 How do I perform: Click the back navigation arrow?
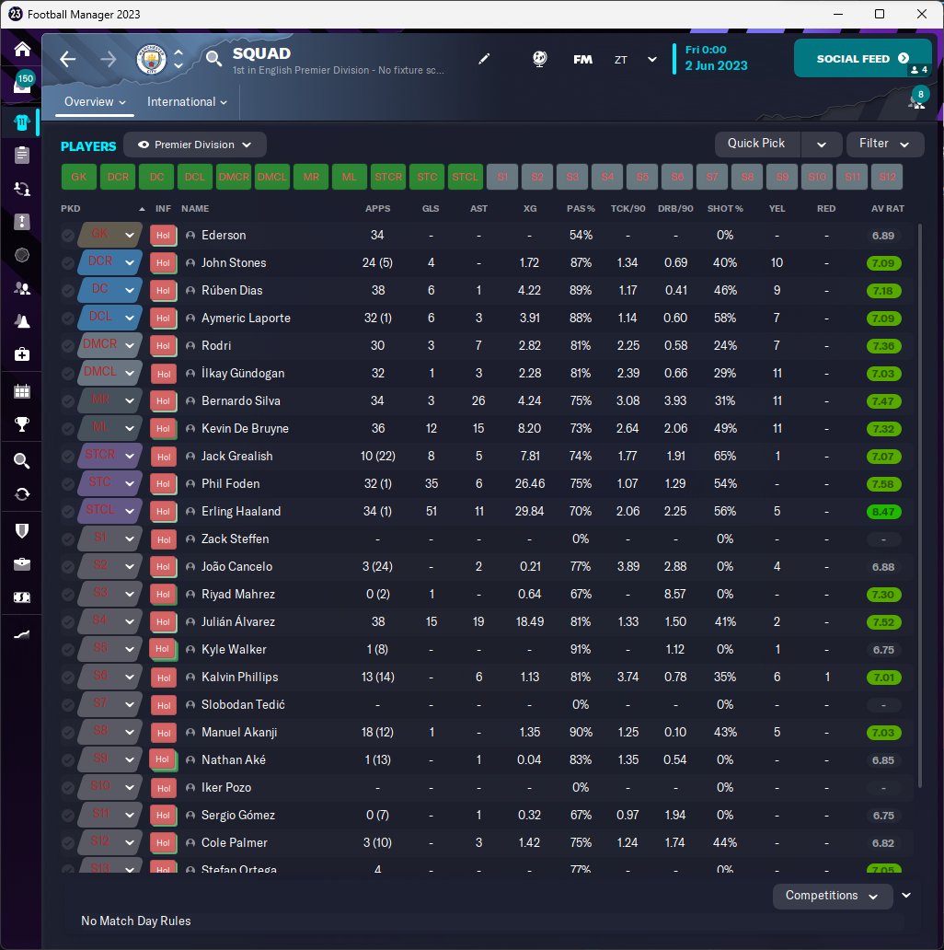68,59
